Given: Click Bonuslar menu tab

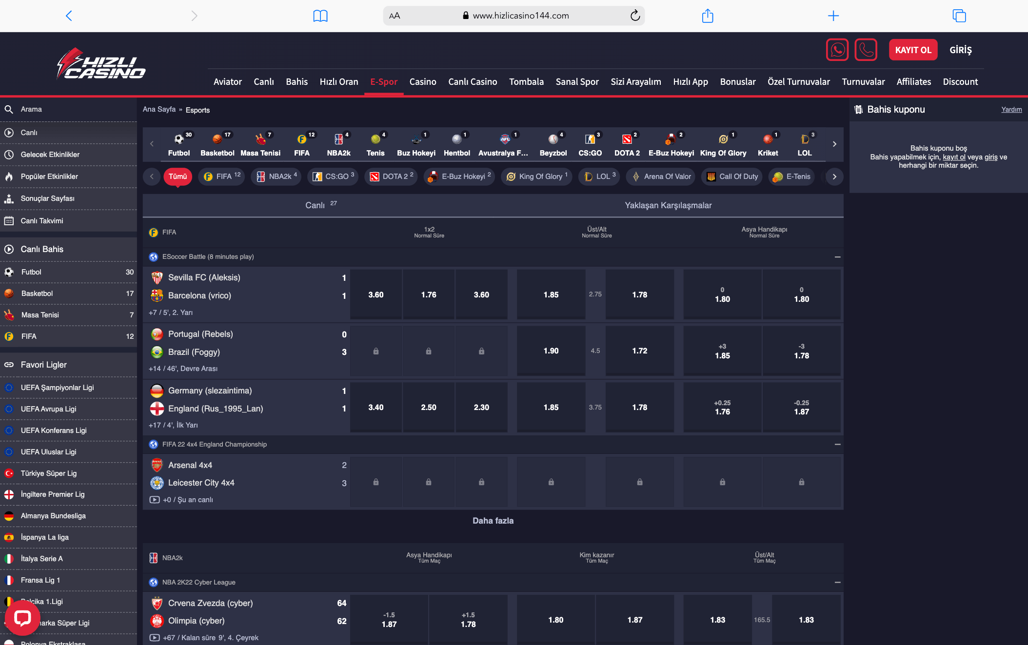Looking at the screenshot, I should point(739,82).
